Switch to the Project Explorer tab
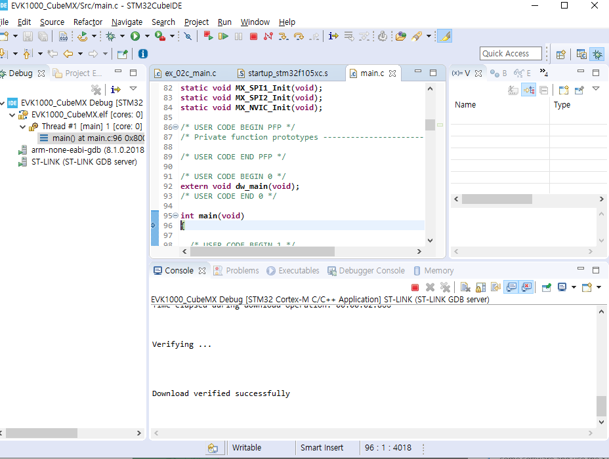609x459 pixels. click(x=77, y=73)
